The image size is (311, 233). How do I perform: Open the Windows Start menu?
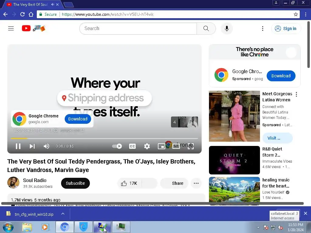point(8,227)
